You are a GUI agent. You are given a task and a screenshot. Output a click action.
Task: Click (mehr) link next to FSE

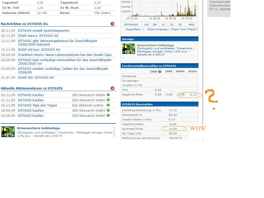(106, 13)
